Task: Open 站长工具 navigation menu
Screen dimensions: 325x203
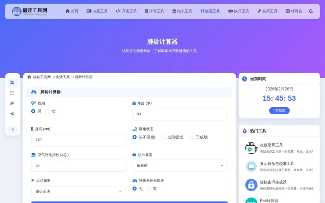Action: [182, 11]
